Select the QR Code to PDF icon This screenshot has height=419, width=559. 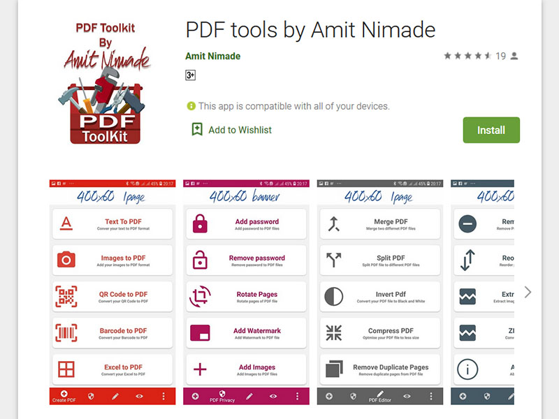66,296
